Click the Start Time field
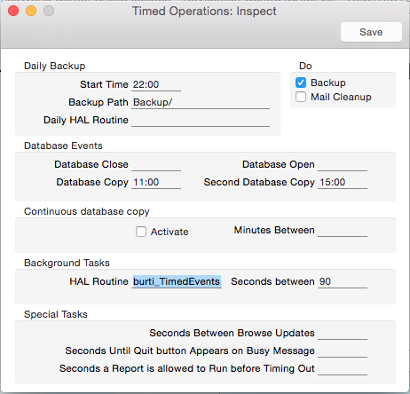Viewport: 410px width, 394px height. (156, 84)
